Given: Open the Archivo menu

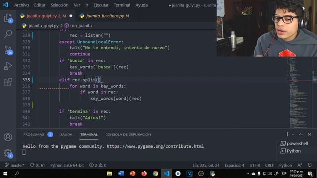Looking at the screenshot, I should point(21,5).
